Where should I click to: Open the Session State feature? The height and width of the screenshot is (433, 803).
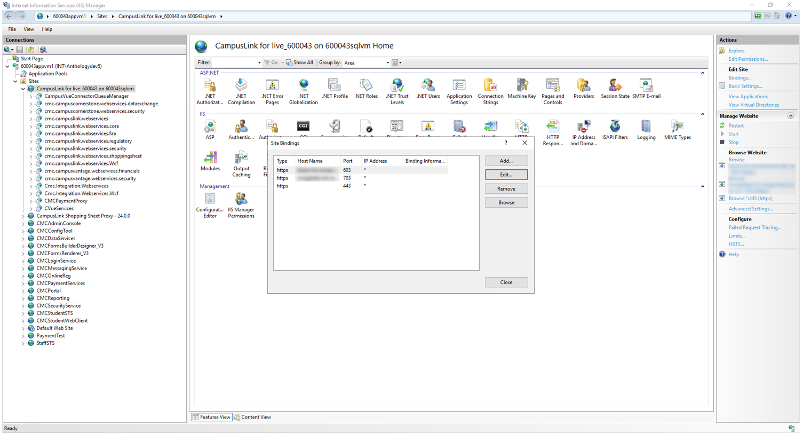pyautogui.click(x=615, y=89)
